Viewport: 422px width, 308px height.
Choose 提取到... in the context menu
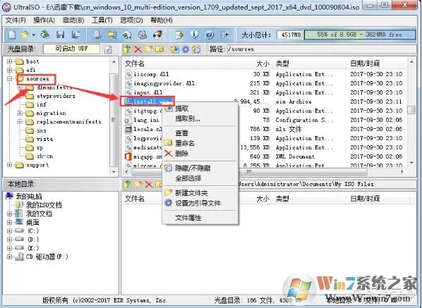tap(200, 118)
